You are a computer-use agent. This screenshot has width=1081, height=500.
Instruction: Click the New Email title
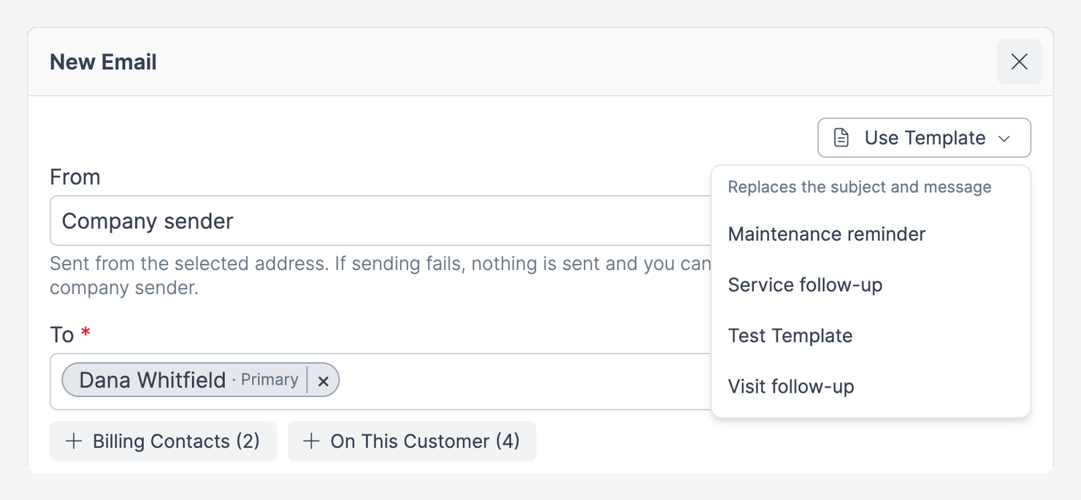[103, 62]
